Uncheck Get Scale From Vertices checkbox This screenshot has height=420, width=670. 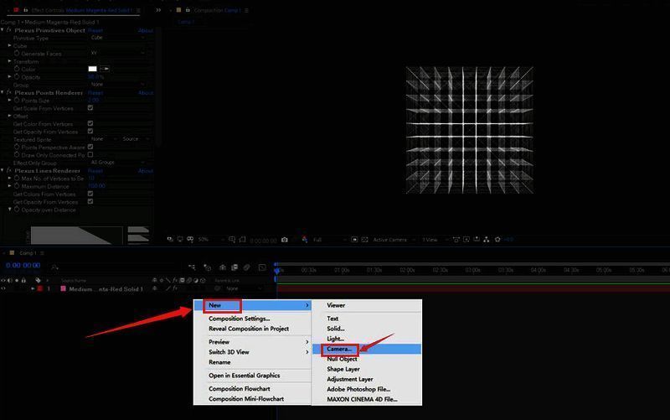coord(90,108)
